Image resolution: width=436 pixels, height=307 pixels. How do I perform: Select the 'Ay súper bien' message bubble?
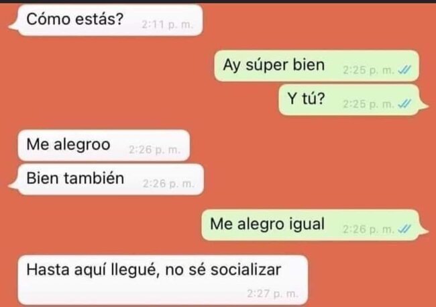click(x=317, y=66)
